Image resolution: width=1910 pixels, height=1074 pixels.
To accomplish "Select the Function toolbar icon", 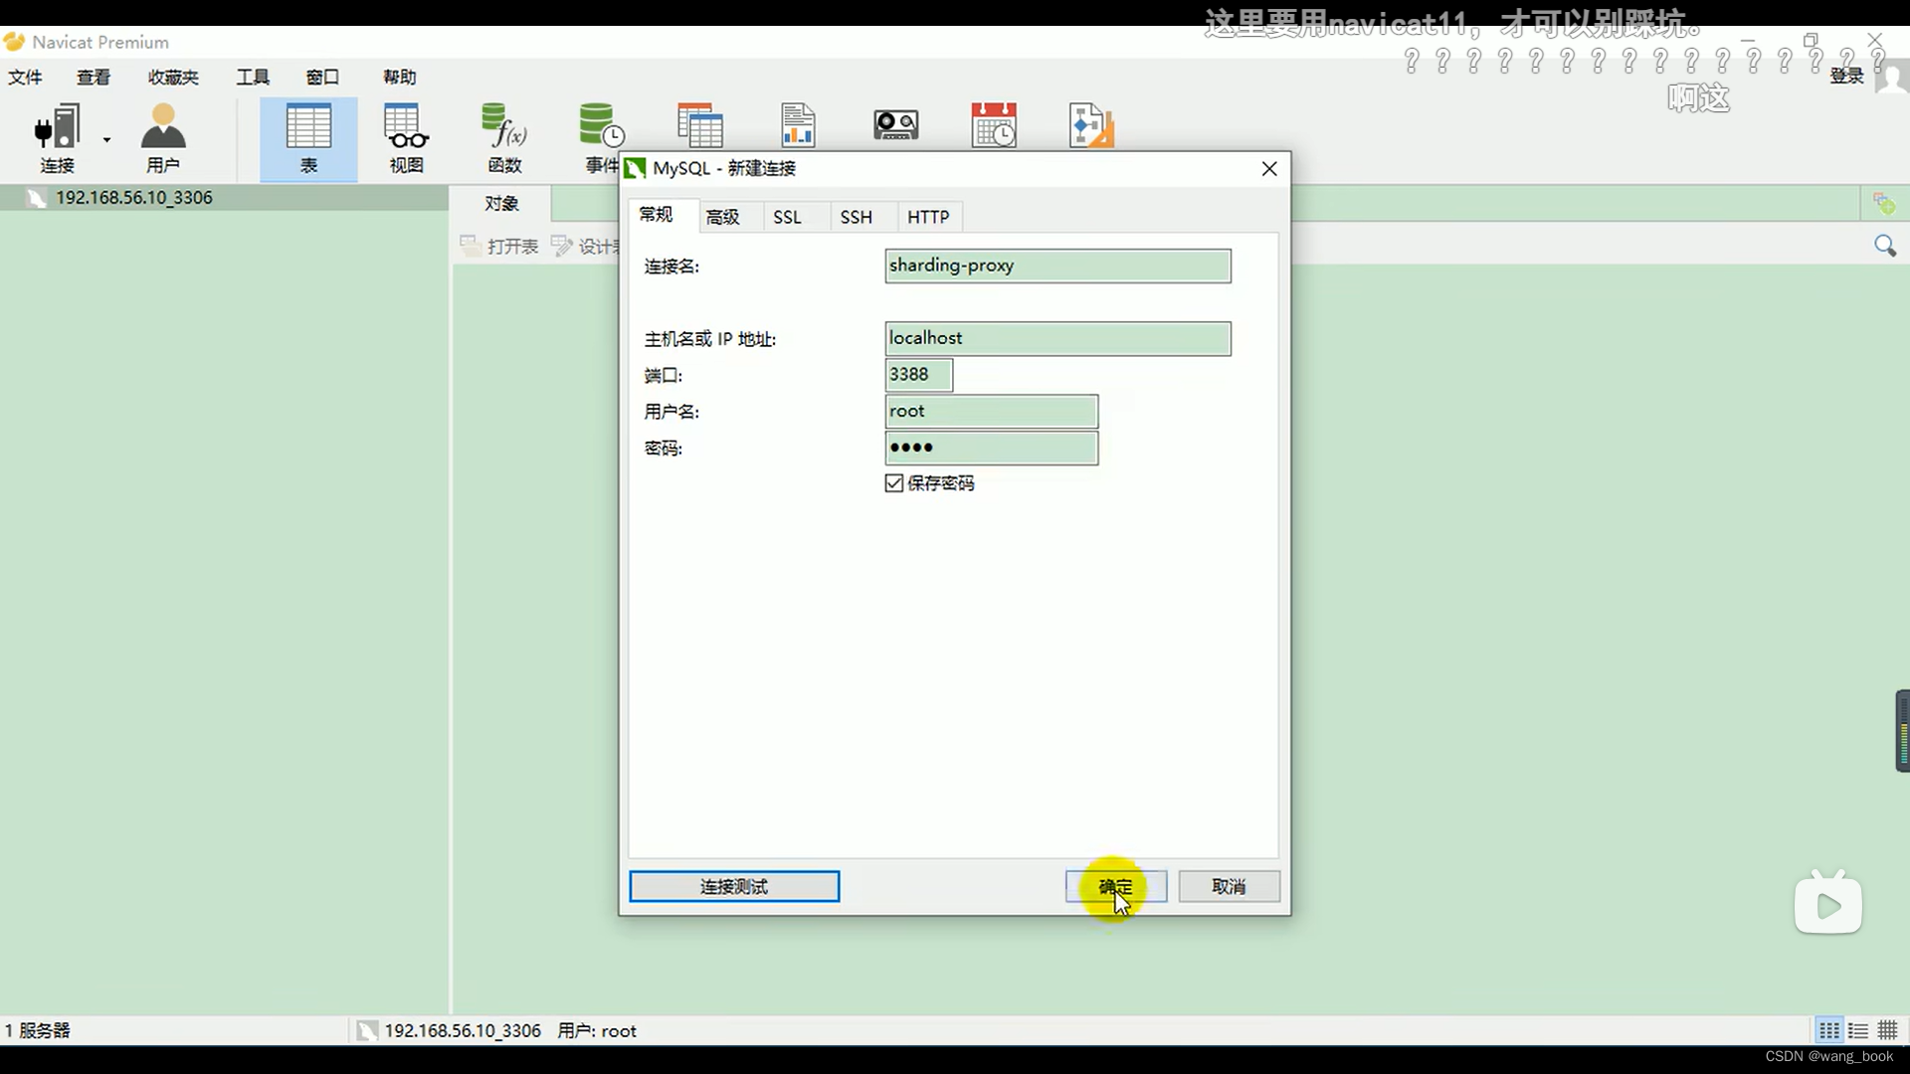I will 504,138.
